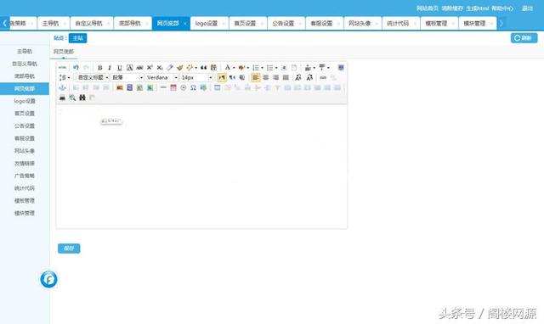This screenshot has width=544, height=324.
Task: Expand unordered list style arrow
Action: [276, 68]
